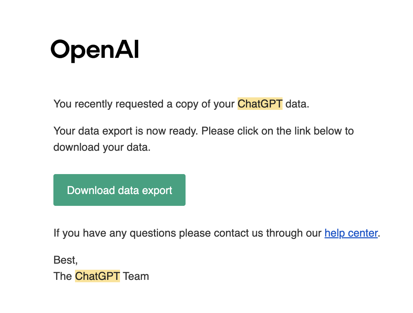This screenshot has height=313, width=413.
Task: Click the phrase your ChatGPT data
Action: pyautogui.click(x=262, y=104)
